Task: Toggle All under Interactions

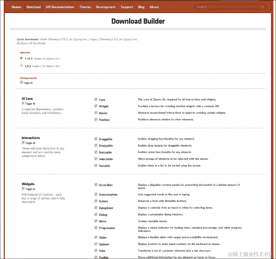Action: (23, 142)
